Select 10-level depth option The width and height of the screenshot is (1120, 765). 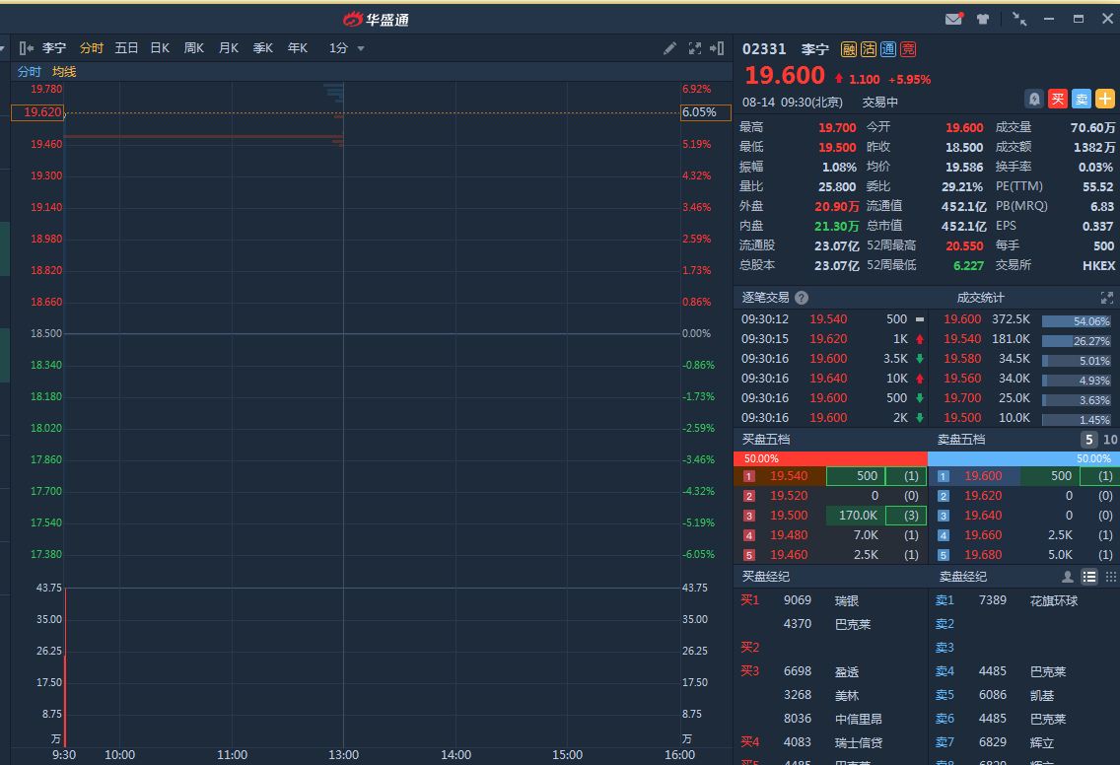[1110, 440]
